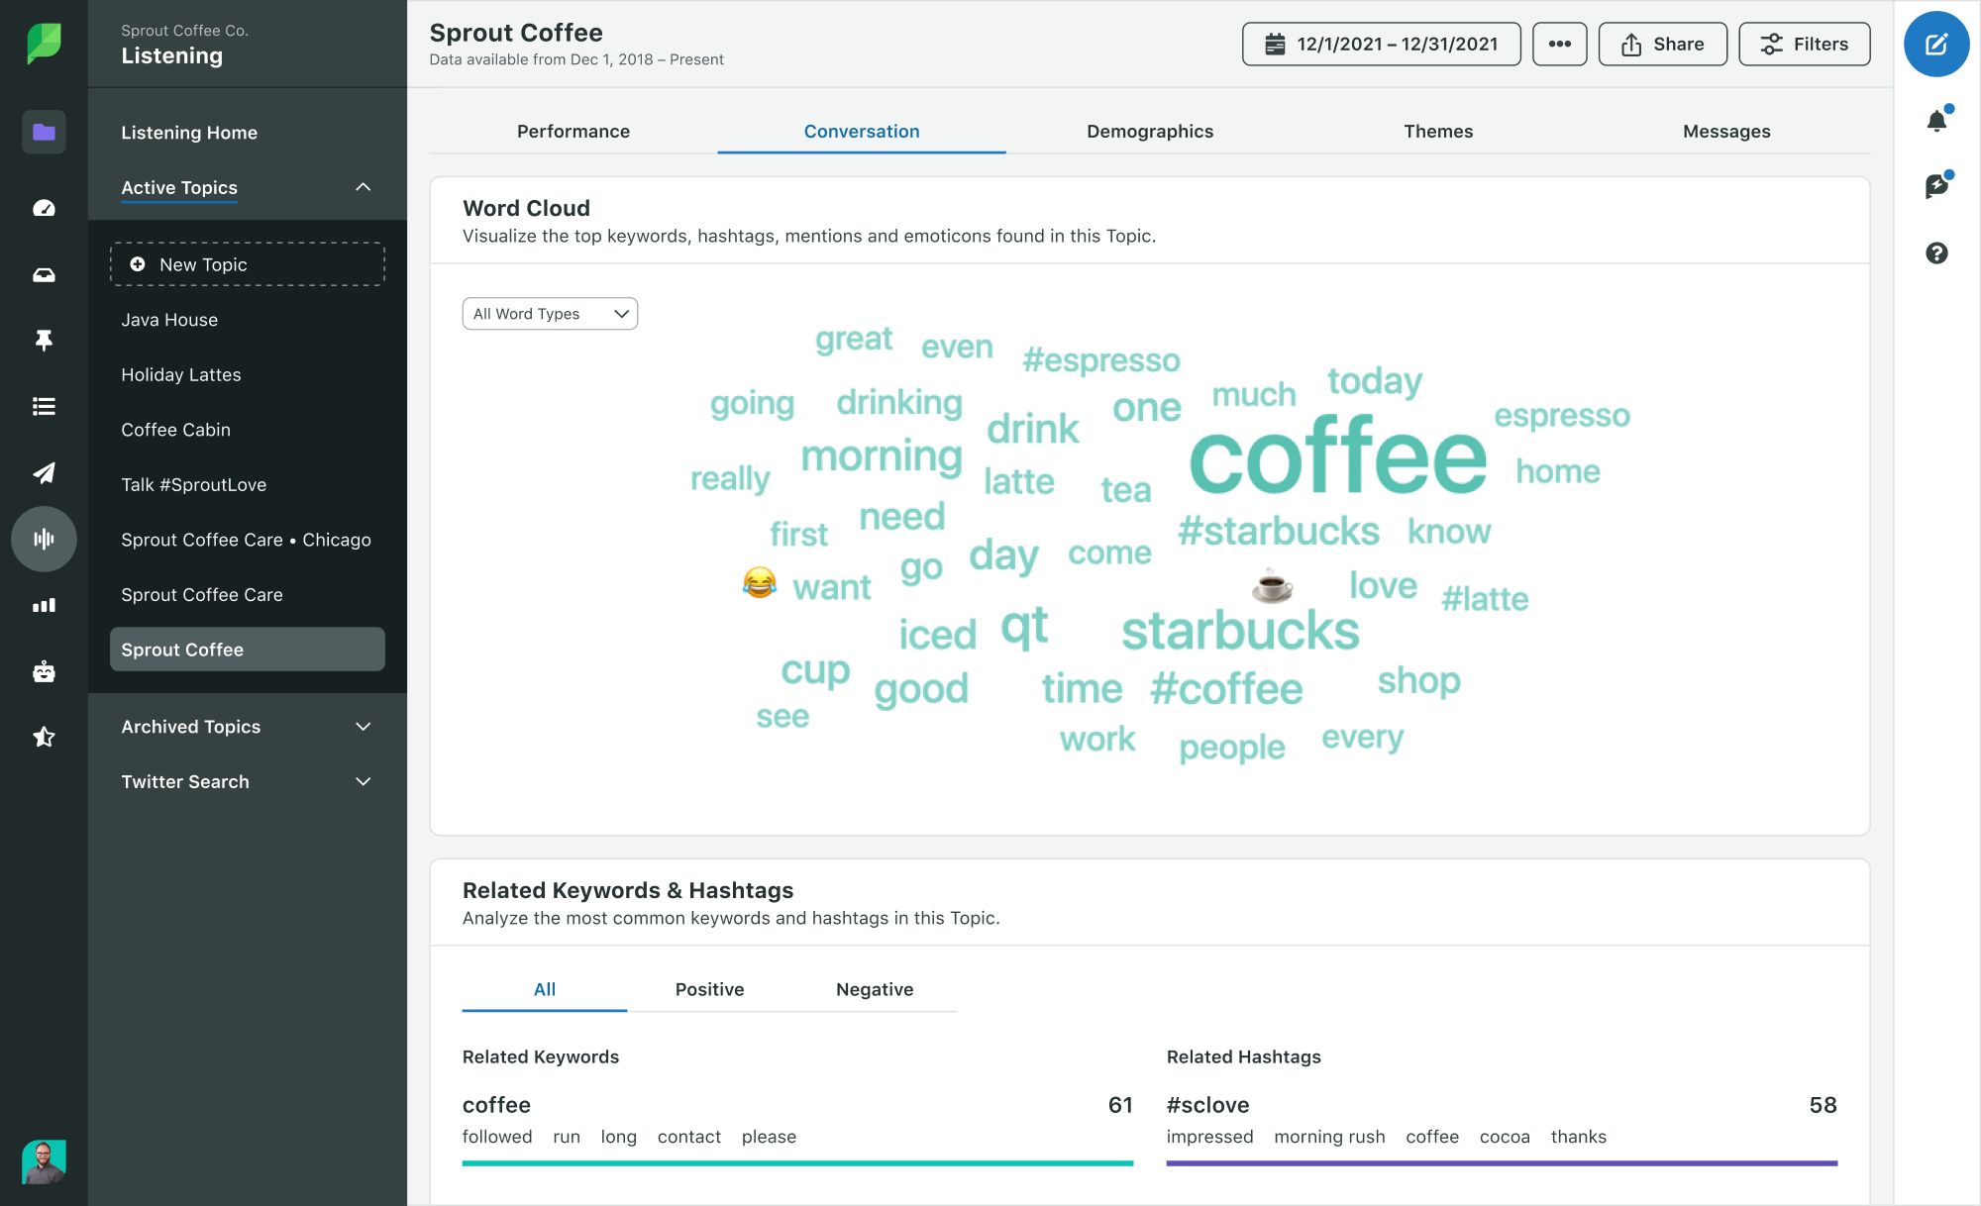Image resolution: width=1981 pixels, height=1206 pixels.
Task: Open the All Word Types dropdown
Action: point(551,313)
